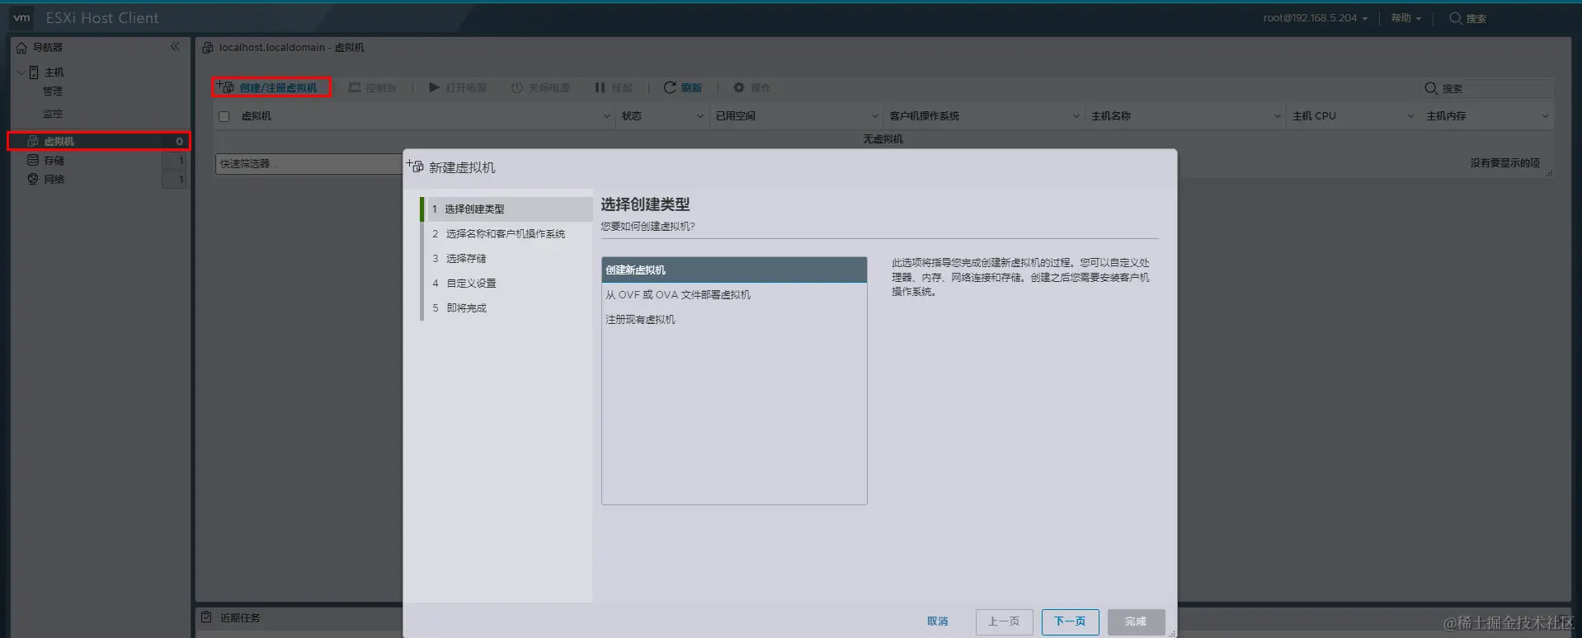
Task: Open the 主机 CPU column dropdown arrow
Action: pyautogui.click(x=1410, y=116)
